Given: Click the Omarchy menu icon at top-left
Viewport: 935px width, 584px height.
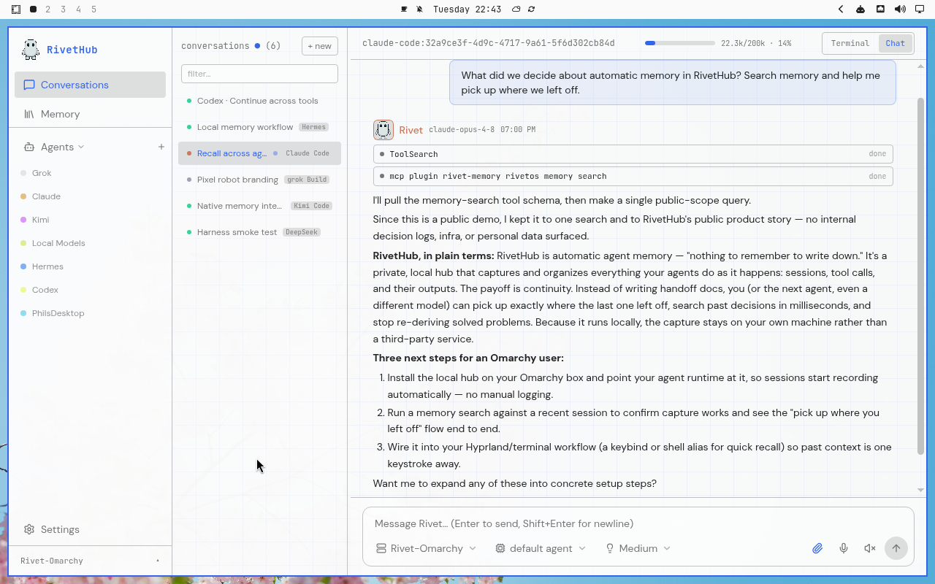Looking at the screenshot, I should pos(16,9).
